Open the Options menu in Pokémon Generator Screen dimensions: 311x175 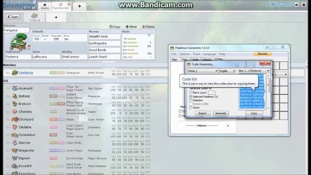185,54
